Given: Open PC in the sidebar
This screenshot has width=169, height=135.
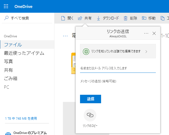Looking at the screenshot, I should coord(7,87).
